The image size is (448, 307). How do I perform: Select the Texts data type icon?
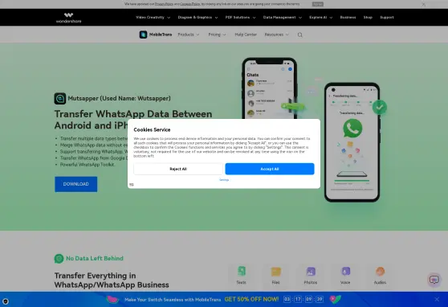(x=242, y=272)
